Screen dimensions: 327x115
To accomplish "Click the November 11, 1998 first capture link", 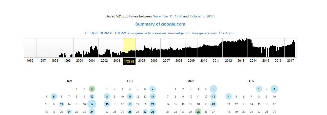I will tap(167, 16).
